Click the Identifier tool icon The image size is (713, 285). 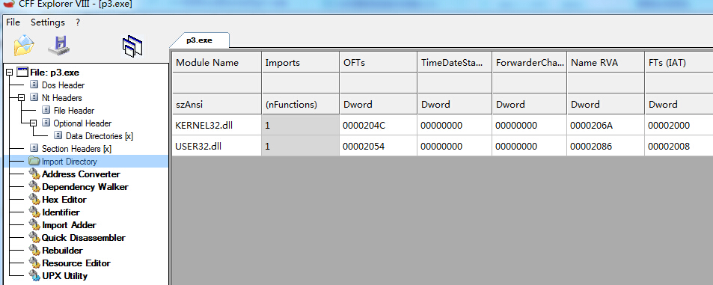[34, 212]
